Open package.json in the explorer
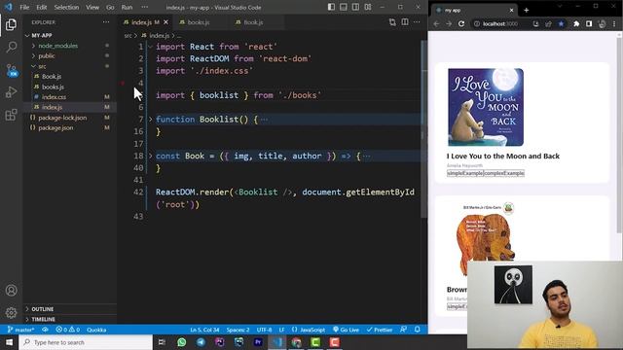Viewport: 623px width, 350px height. 55,127
